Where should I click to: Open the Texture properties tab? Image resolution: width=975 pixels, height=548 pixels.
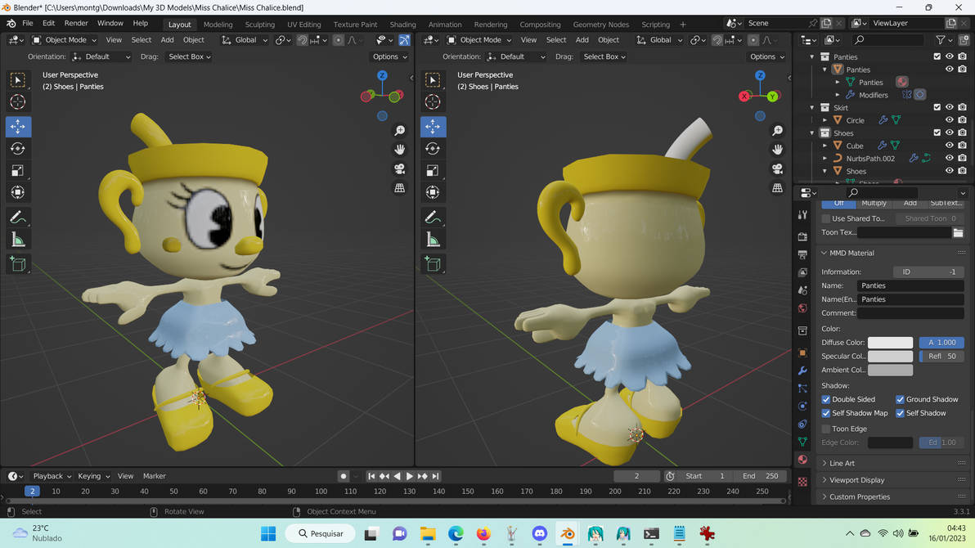click(x=802, y=482)
